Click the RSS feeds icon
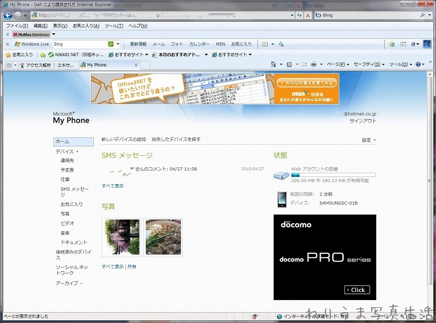 (289, 64)
